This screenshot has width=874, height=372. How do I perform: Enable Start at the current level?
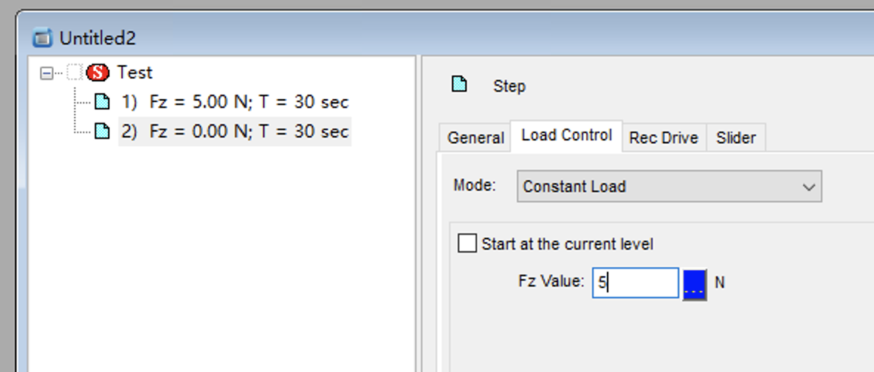point(467,244)
